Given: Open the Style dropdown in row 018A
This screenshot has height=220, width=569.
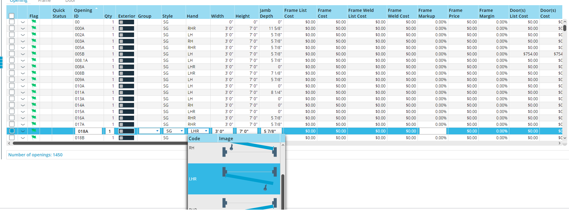Looking at the screenshot, I should tap(182, 131).
